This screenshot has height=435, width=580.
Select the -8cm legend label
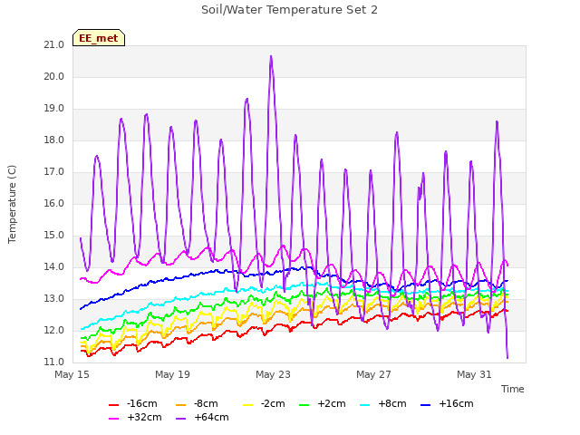(206, 403)
